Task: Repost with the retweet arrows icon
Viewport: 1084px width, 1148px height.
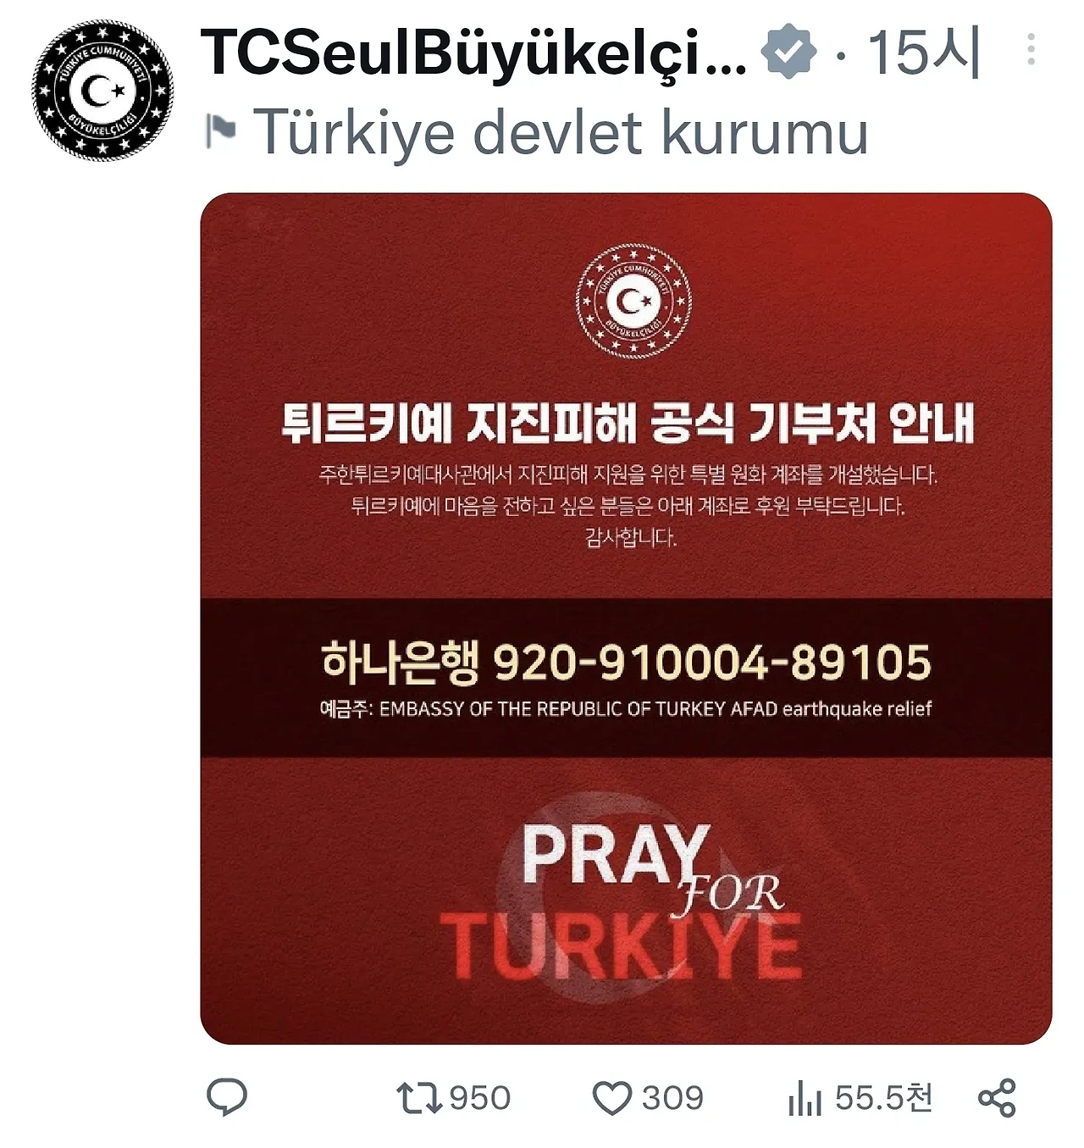Action: pyautogui.click(x=419, y=1098)
